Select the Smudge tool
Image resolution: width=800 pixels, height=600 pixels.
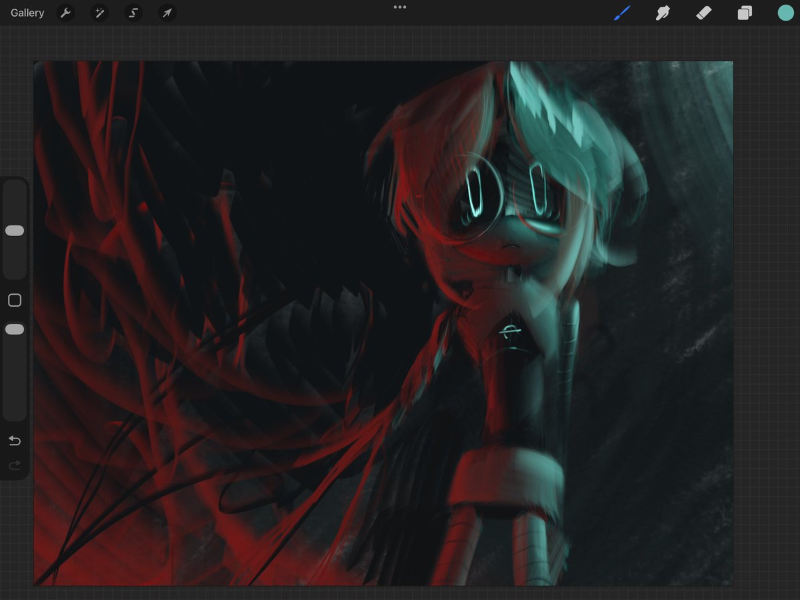(663, 13)
